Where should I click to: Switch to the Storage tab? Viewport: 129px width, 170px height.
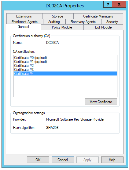click(x=58, y=16)
